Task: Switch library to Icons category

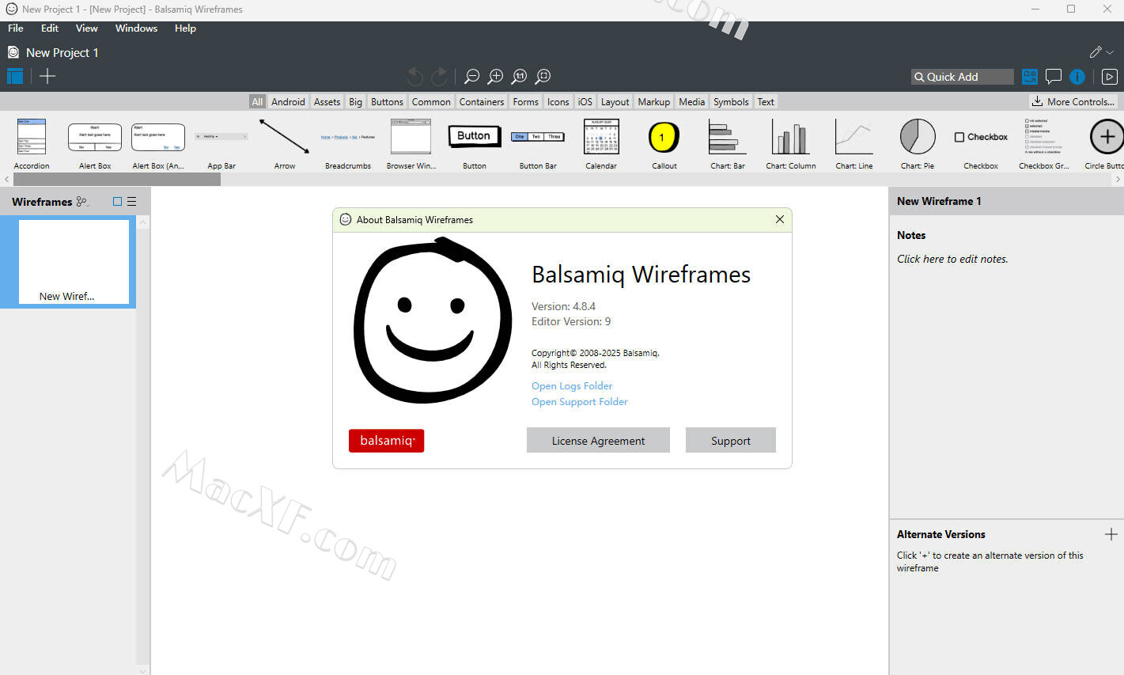Action: click(x=558, y=101)
